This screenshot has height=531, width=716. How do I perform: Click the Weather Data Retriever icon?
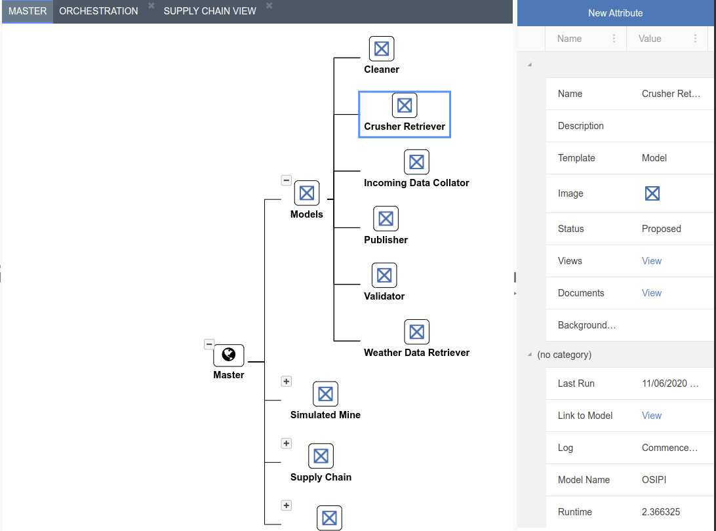point(416,332)
